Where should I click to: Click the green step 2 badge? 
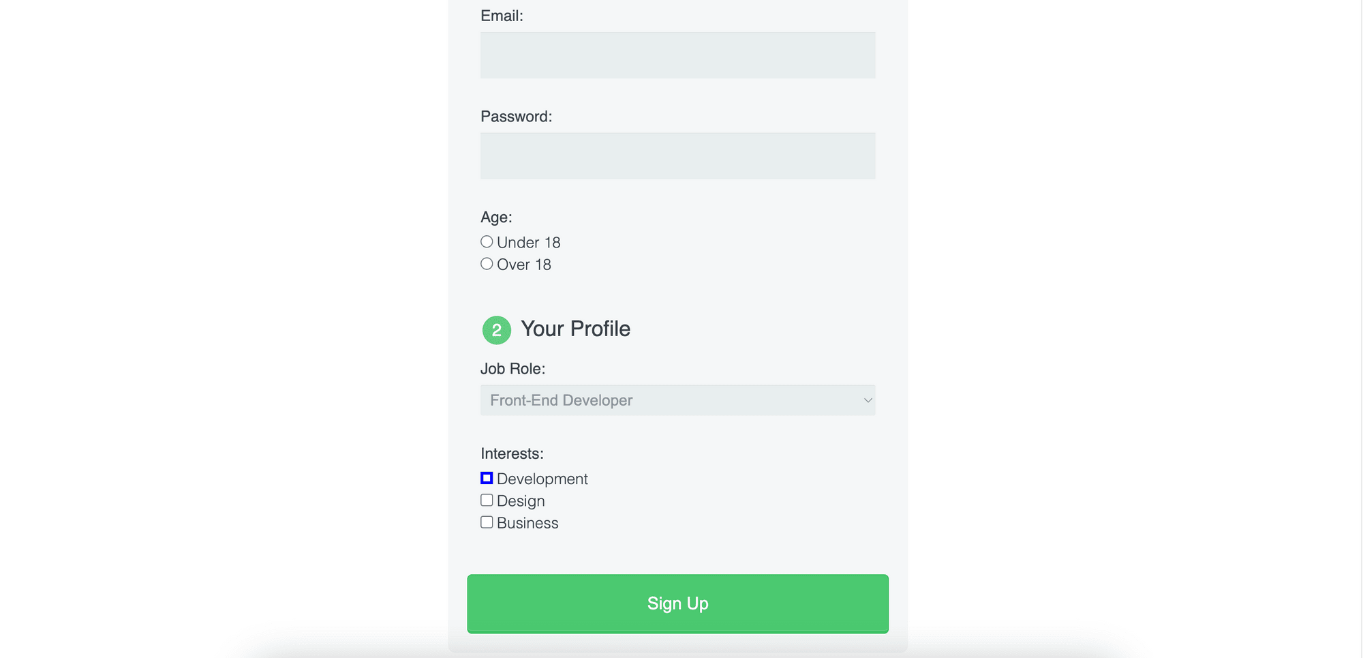pos(496,329)
